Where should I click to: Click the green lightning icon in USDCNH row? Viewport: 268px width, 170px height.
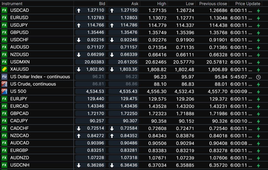point(258,165)
